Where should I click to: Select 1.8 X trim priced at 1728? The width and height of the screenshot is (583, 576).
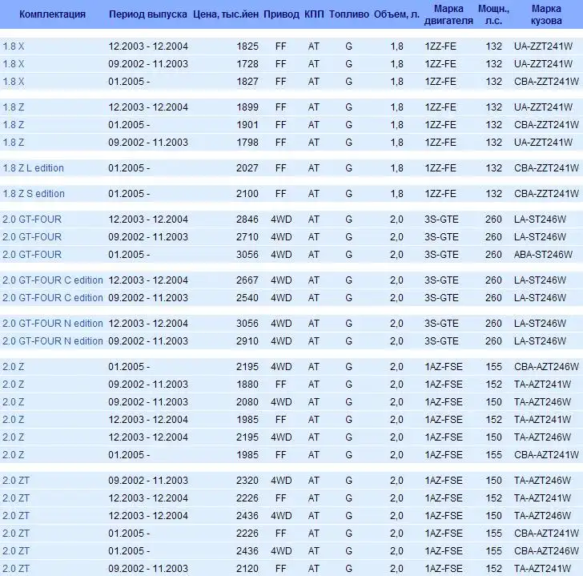click(x=14, y=63)
